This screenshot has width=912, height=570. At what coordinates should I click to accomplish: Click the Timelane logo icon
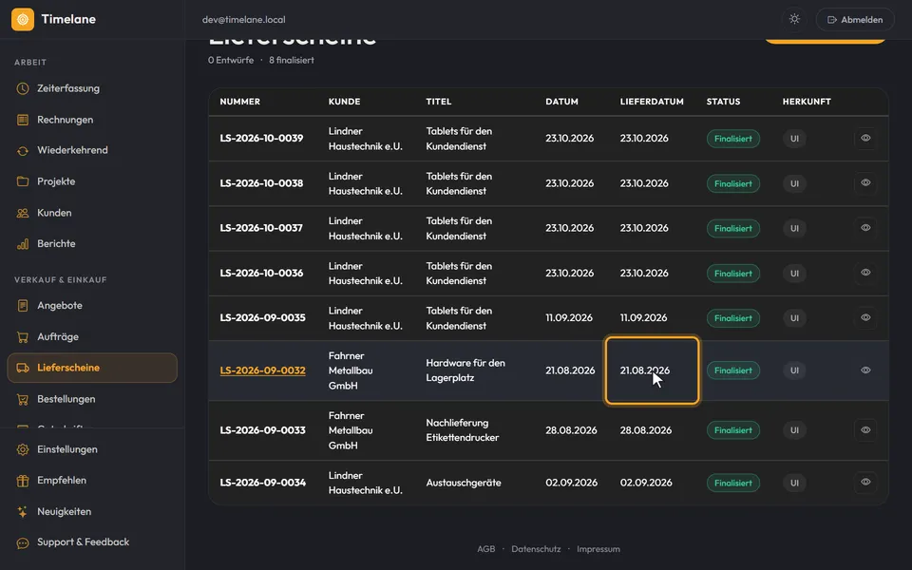23,19
